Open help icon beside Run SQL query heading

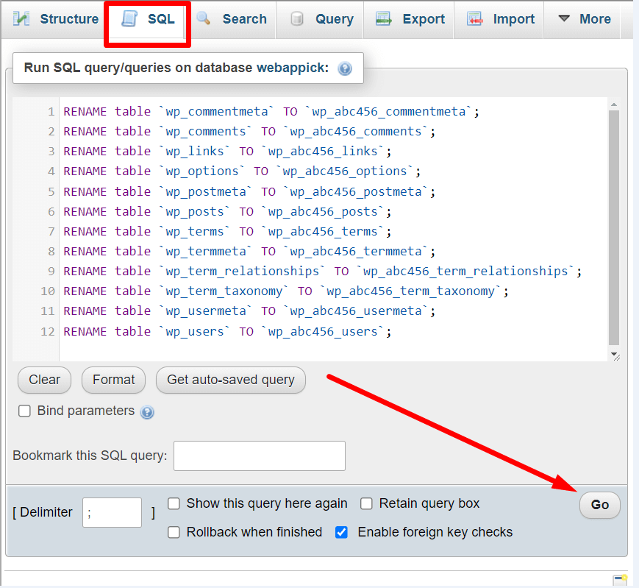click(x=345, y=68)
